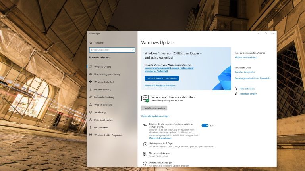Click the vertical scrollbar of settings window
The width and height of the screenshot is (305, 171).
pos(276,99)
